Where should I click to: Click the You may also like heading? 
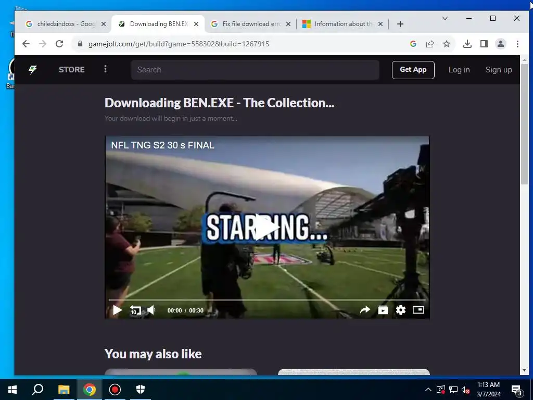(153, 354)
